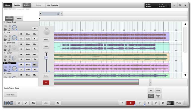Click the MOS logo icon
The image size is (191, 111).
pos(8,103)
